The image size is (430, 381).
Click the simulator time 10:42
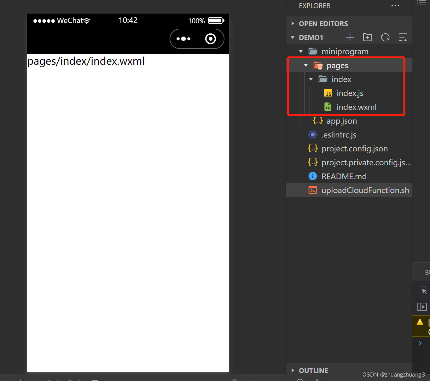pyautogui.click(x=128, y=21)
